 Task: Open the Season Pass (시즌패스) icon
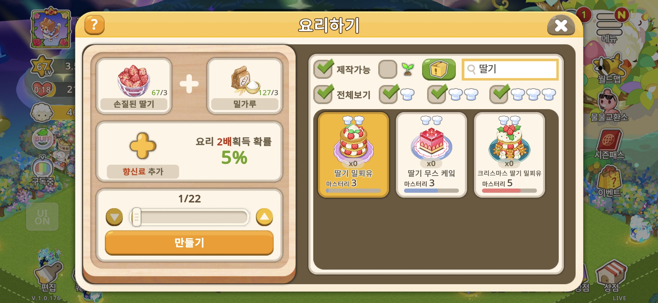[x=609, y=144]
